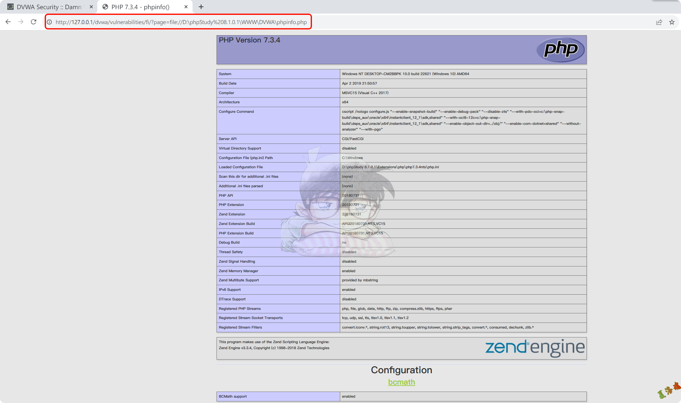
Task: Select the Windows NT DESKTOP-CM2BBPK system value
Action: (x=405, y=74)
